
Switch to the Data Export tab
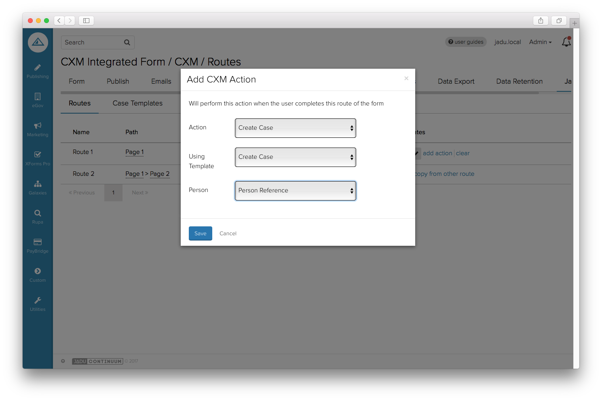[456, 81]
